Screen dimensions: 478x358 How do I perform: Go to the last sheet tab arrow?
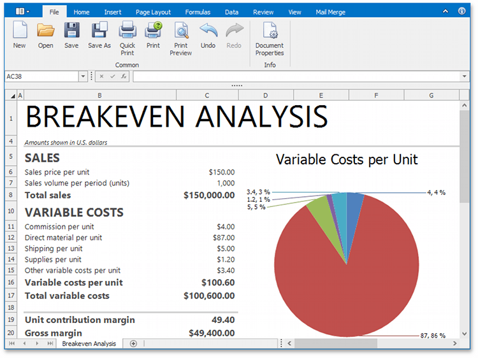[50, 344]
